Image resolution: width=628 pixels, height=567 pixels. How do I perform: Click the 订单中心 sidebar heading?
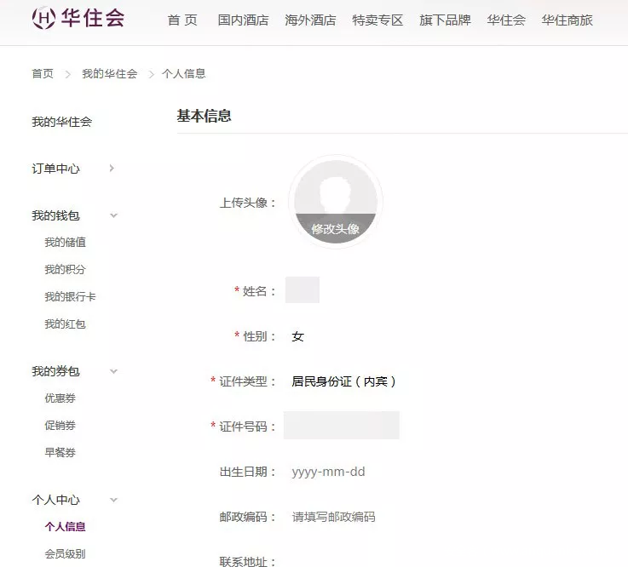tap(55, 169)
